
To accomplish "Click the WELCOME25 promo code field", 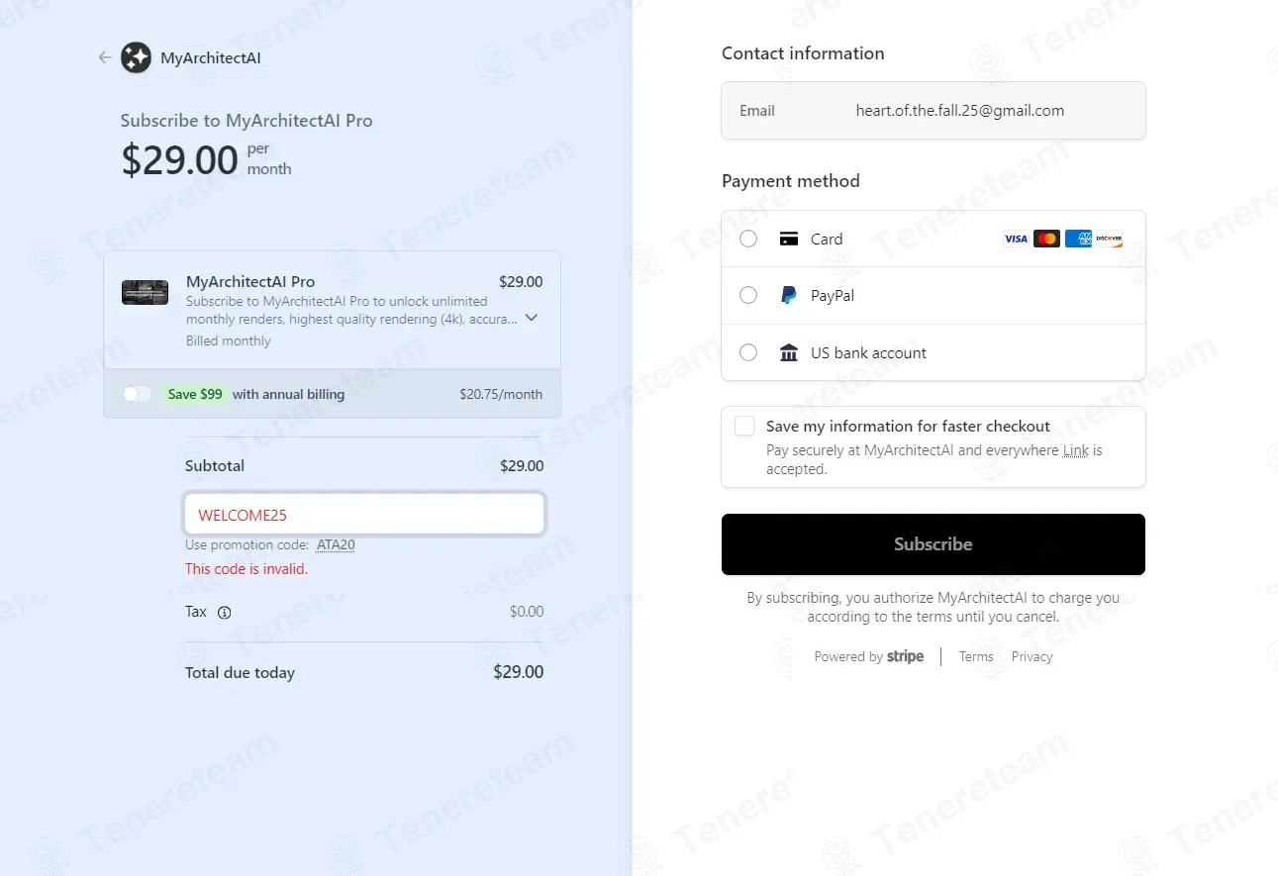I will 364,515.
